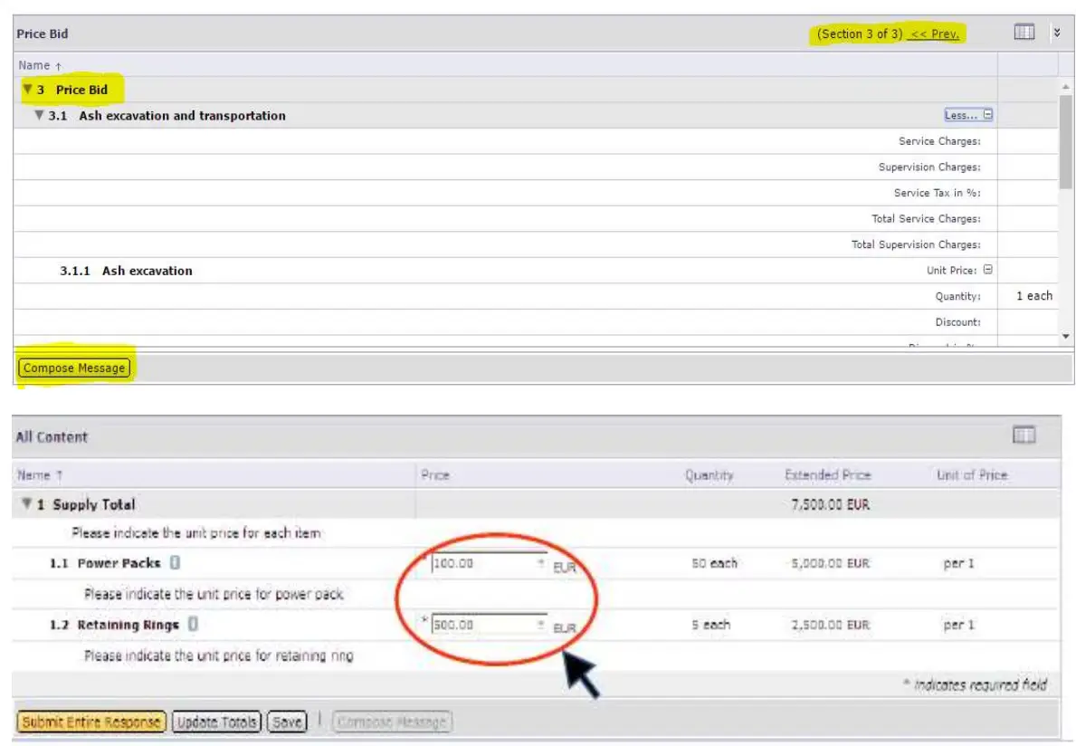Click Compose Message on the Price Bid panel
Screen dimensions: 1076x746
(x=73, y=368)
